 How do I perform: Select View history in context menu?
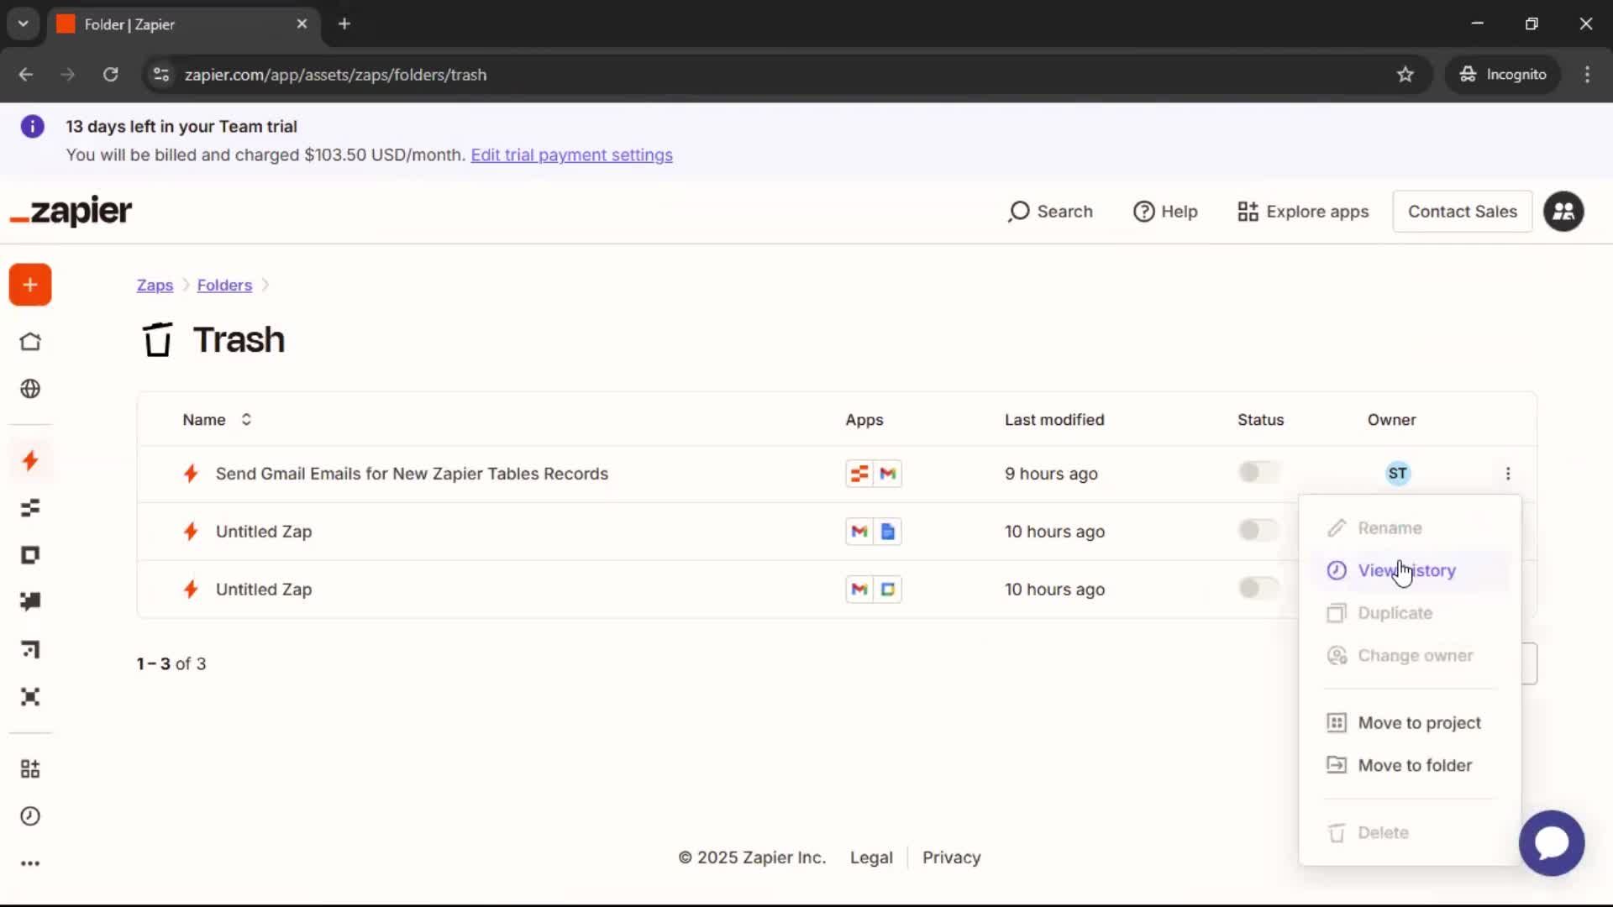click(x=1410, y=570)
